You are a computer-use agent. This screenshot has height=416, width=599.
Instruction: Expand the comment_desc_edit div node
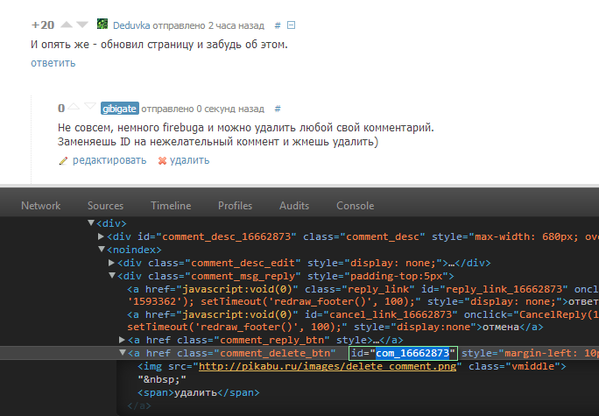(111, 263)
